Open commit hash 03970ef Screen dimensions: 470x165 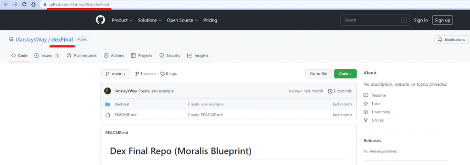pos(295,91)
